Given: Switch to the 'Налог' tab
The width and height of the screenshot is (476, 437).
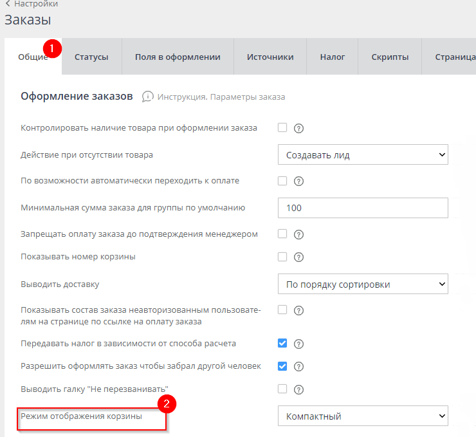Looking at the screenshot, I should pos(333,57).
